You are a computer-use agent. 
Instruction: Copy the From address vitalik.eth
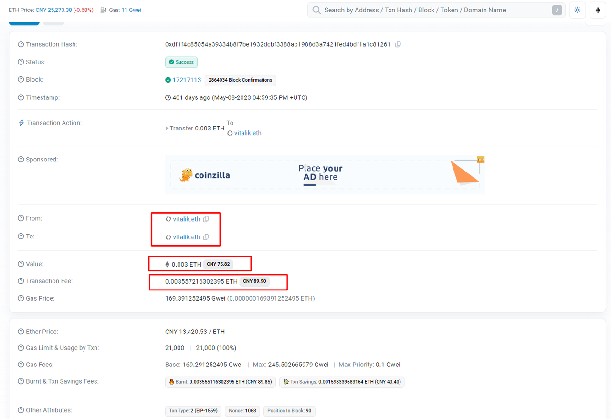[206, 219]
